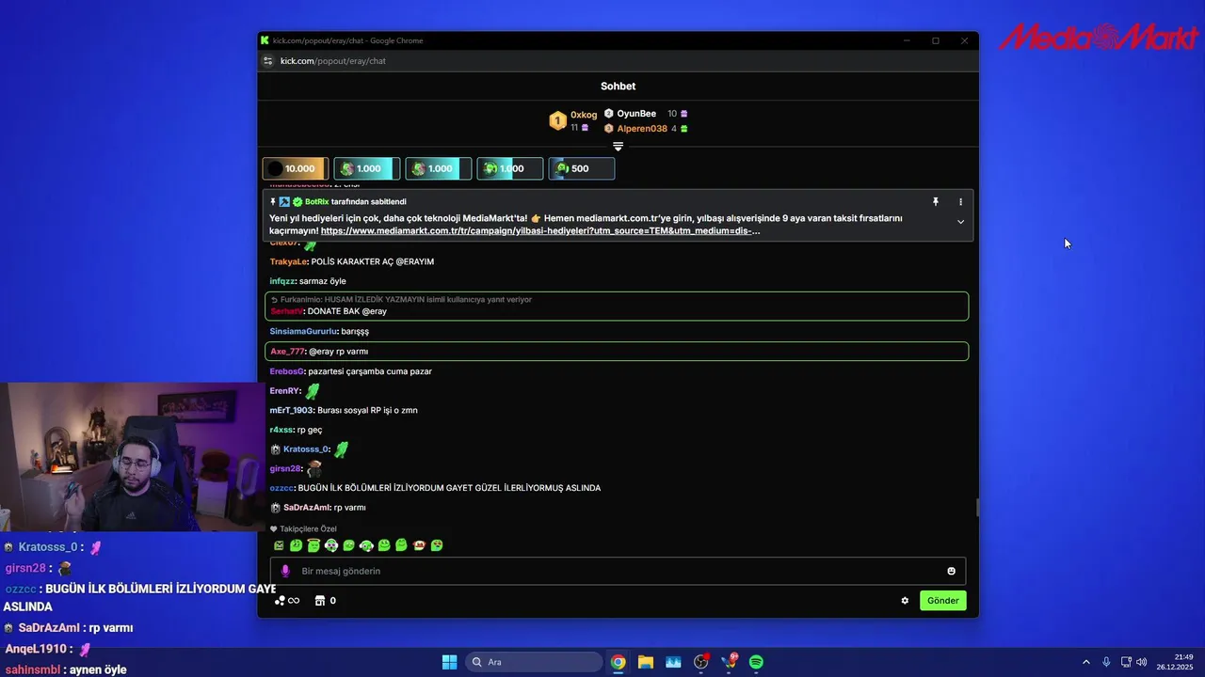Click username girsn28 in chat window
1205x677 pixels.
[284, 468]
